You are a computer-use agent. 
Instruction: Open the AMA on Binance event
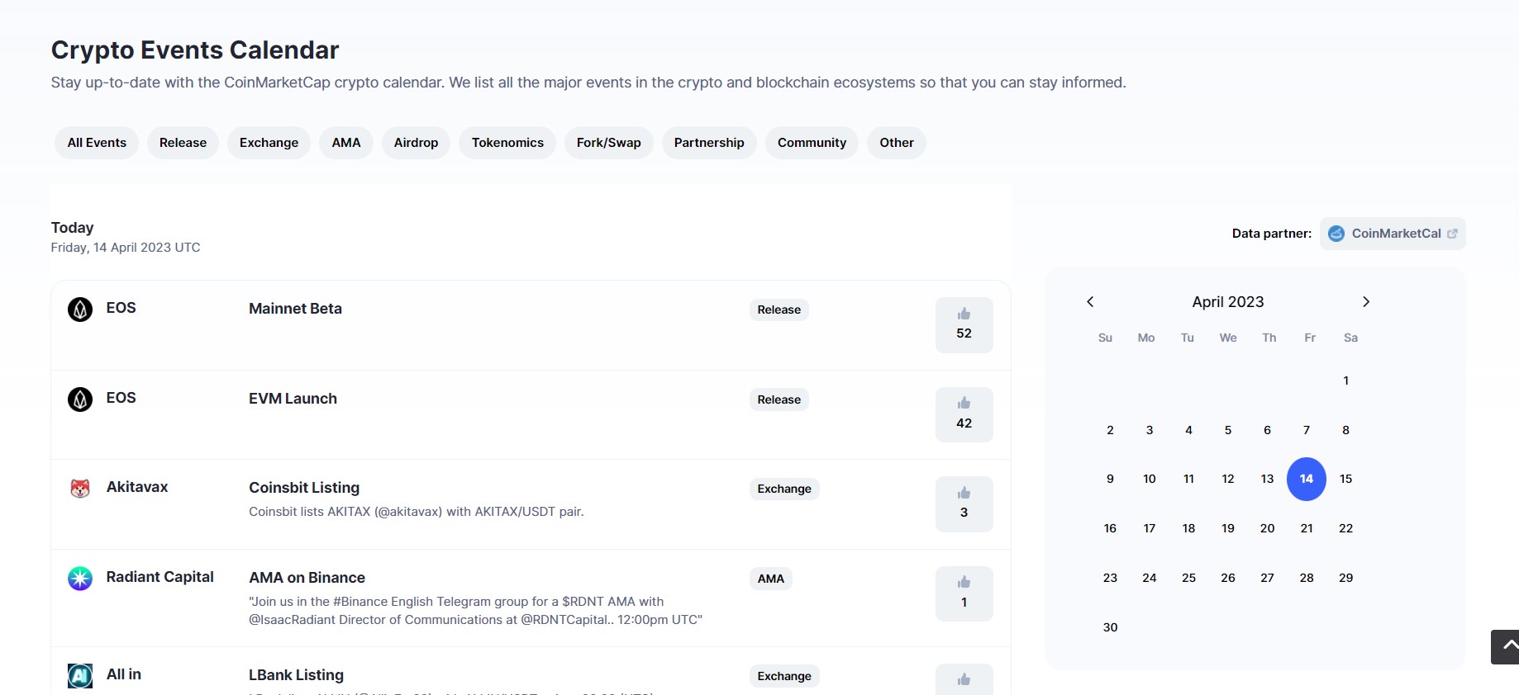tap(307, 578)
